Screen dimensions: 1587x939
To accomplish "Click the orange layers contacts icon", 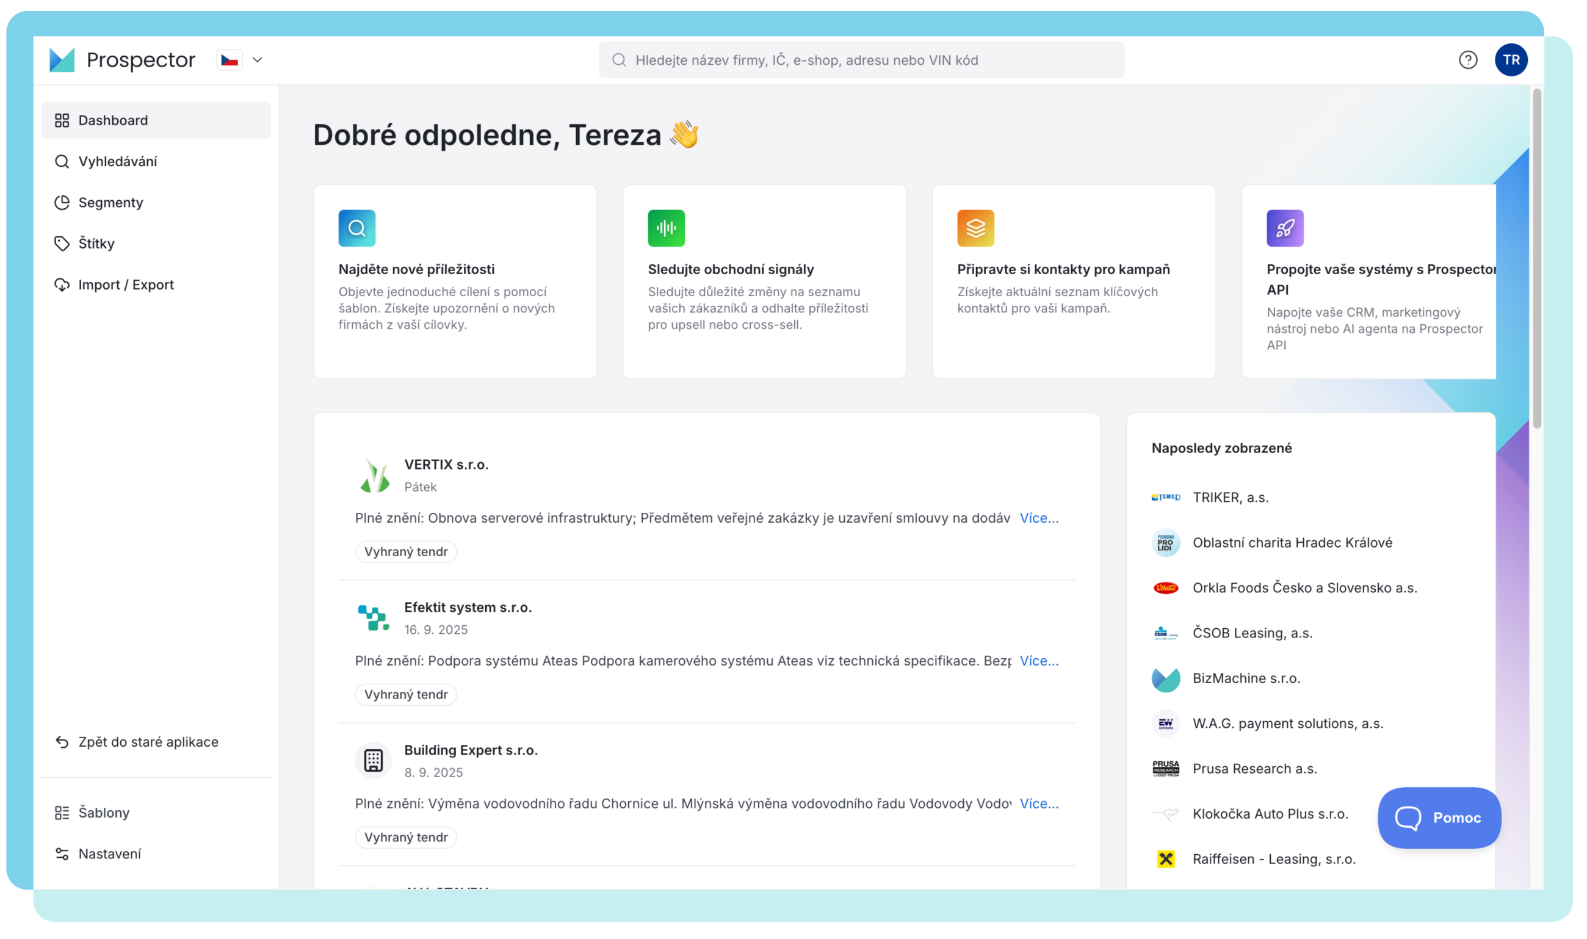I will click(x=975, y=228).
